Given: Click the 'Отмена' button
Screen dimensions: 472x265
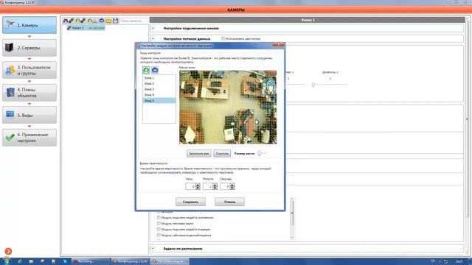Looking at the screenshot, I should coord(229,202).
